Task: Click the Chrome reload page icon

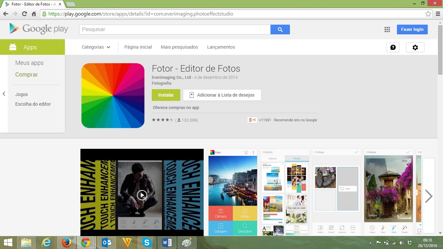Action: click(24, 14)
